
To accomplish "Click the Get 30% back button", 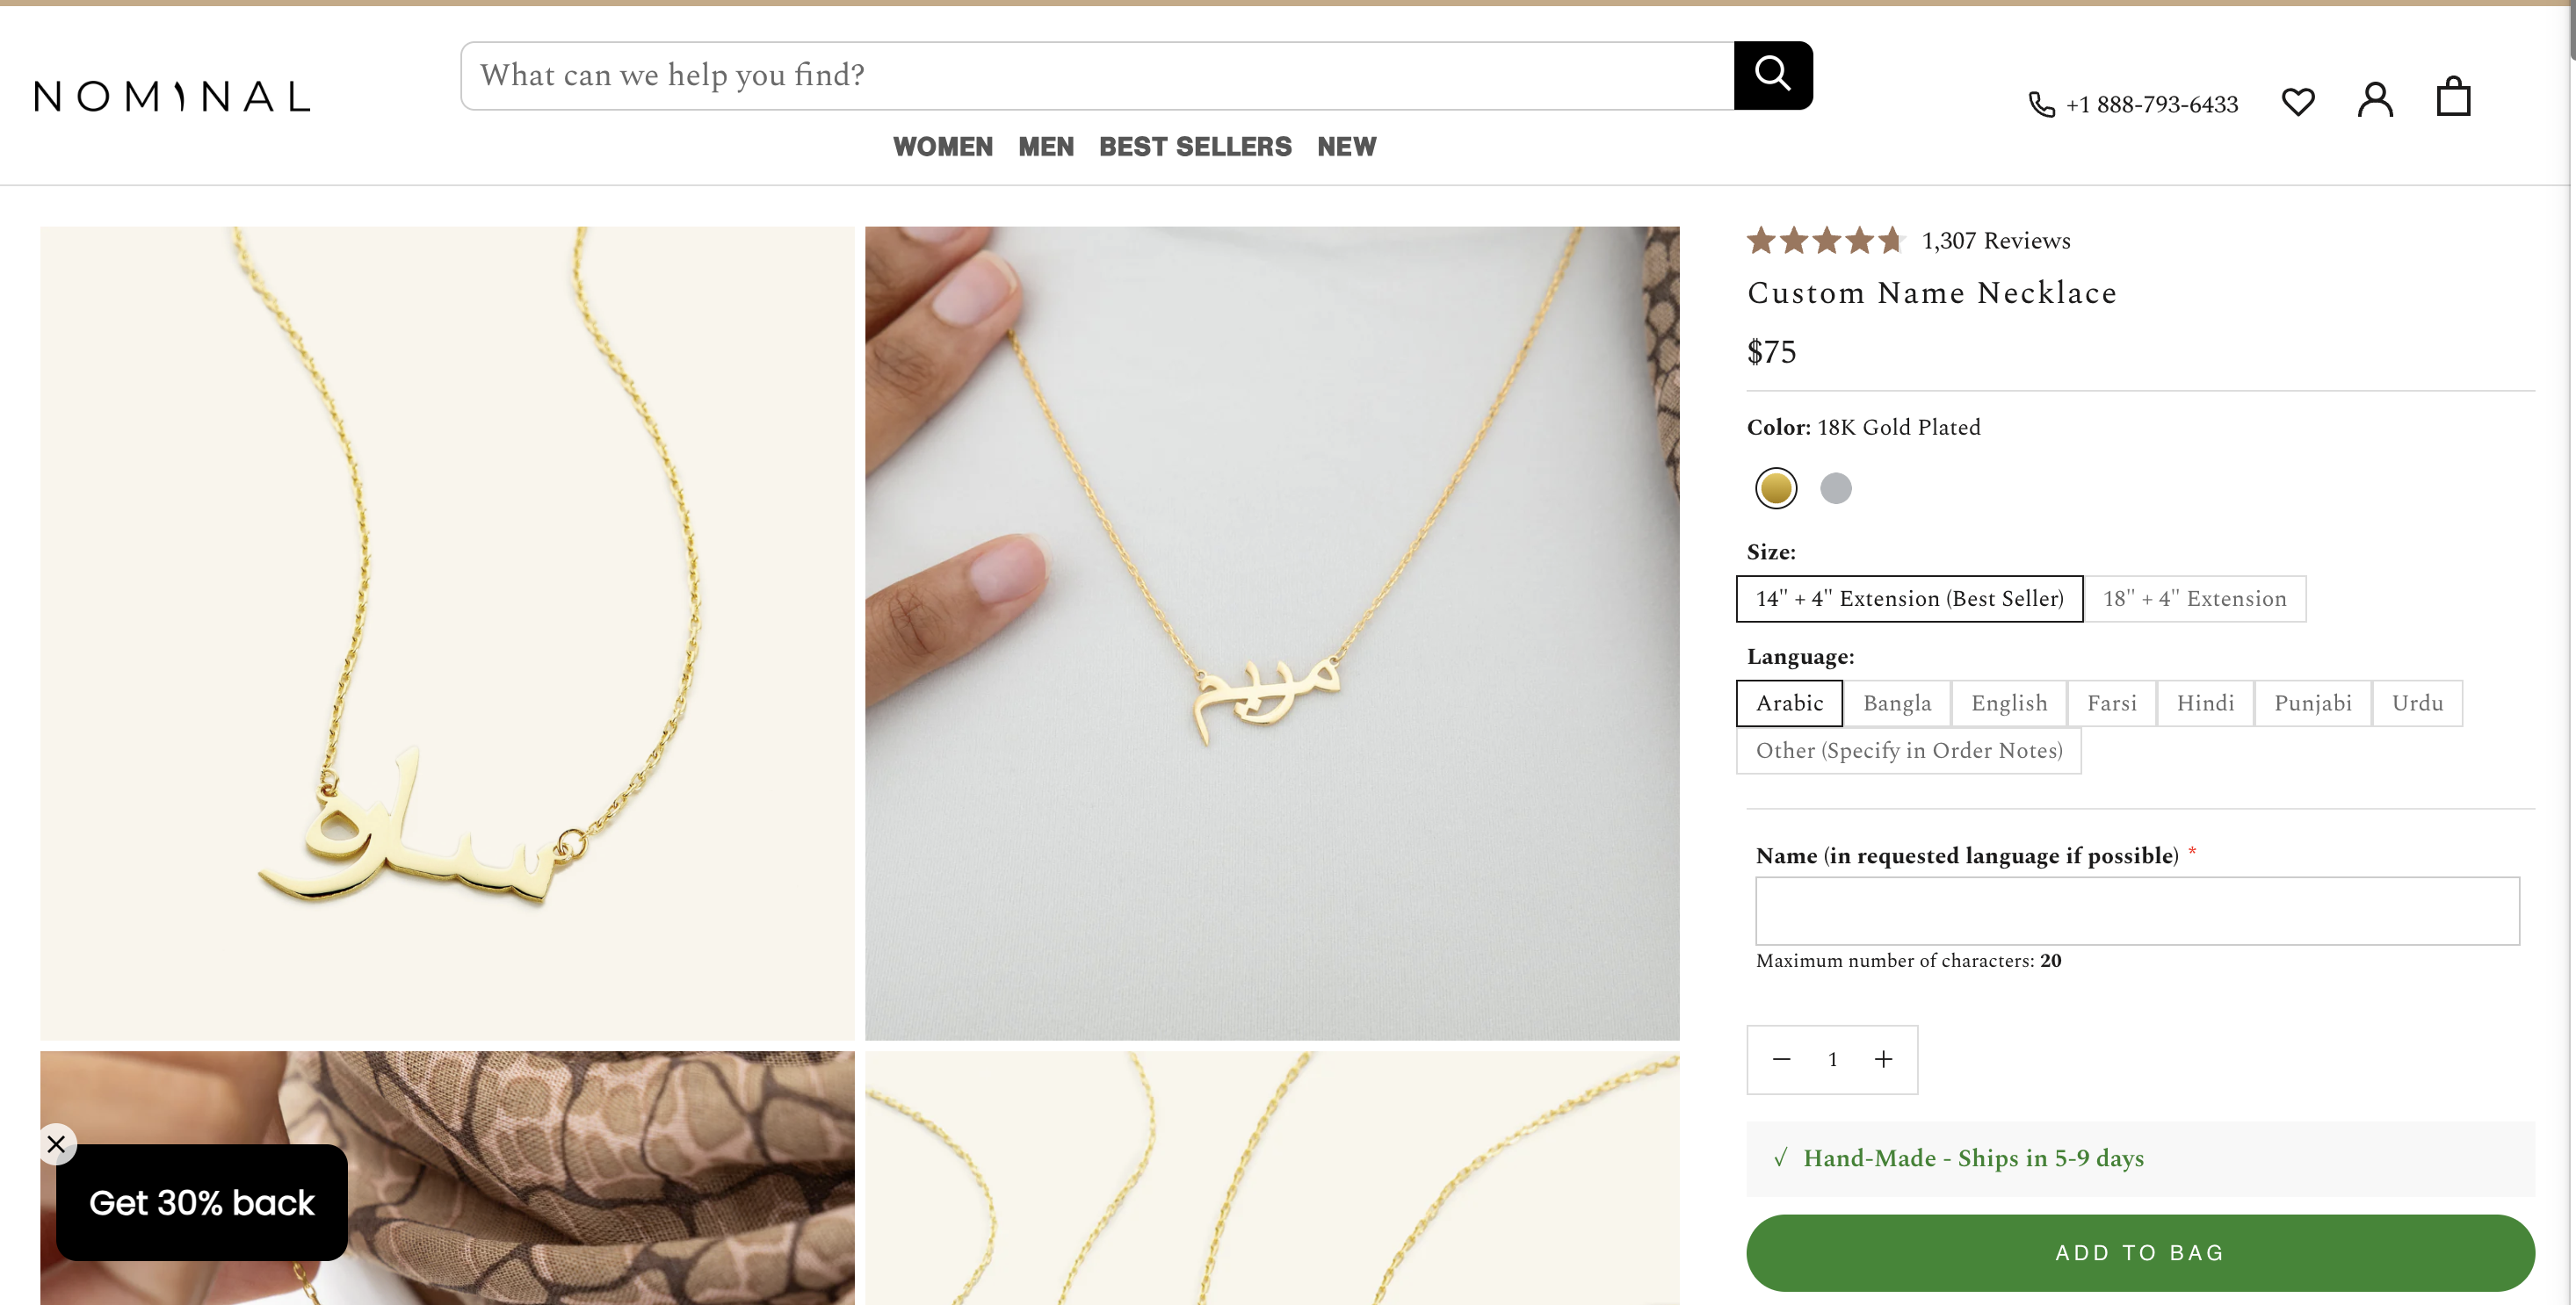I will point(202,1203).
